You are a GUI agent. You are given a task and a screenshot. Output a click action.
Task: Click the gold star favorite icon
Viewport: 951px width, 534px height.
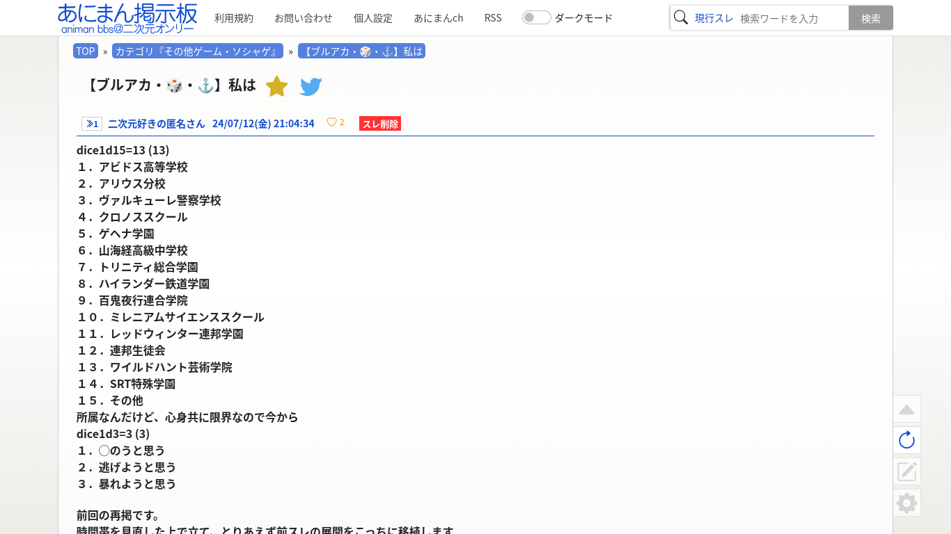[x=276, y=86]
